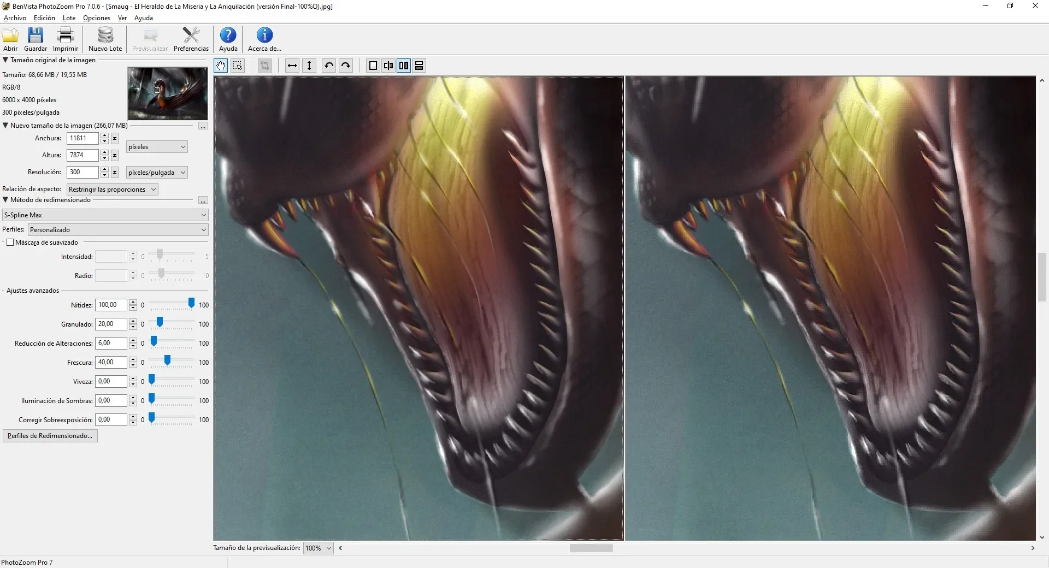Select the marquee selection tool

tap(238, 66)
